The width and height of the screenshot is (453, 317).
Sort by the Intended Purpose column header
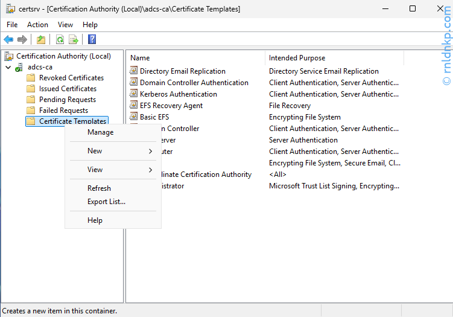point(297,58)
